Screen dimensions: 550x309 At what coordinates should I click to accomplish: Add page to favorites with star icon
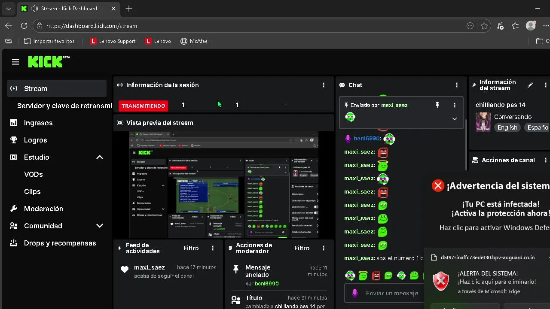pyautogui.click(x=484, y=26)
